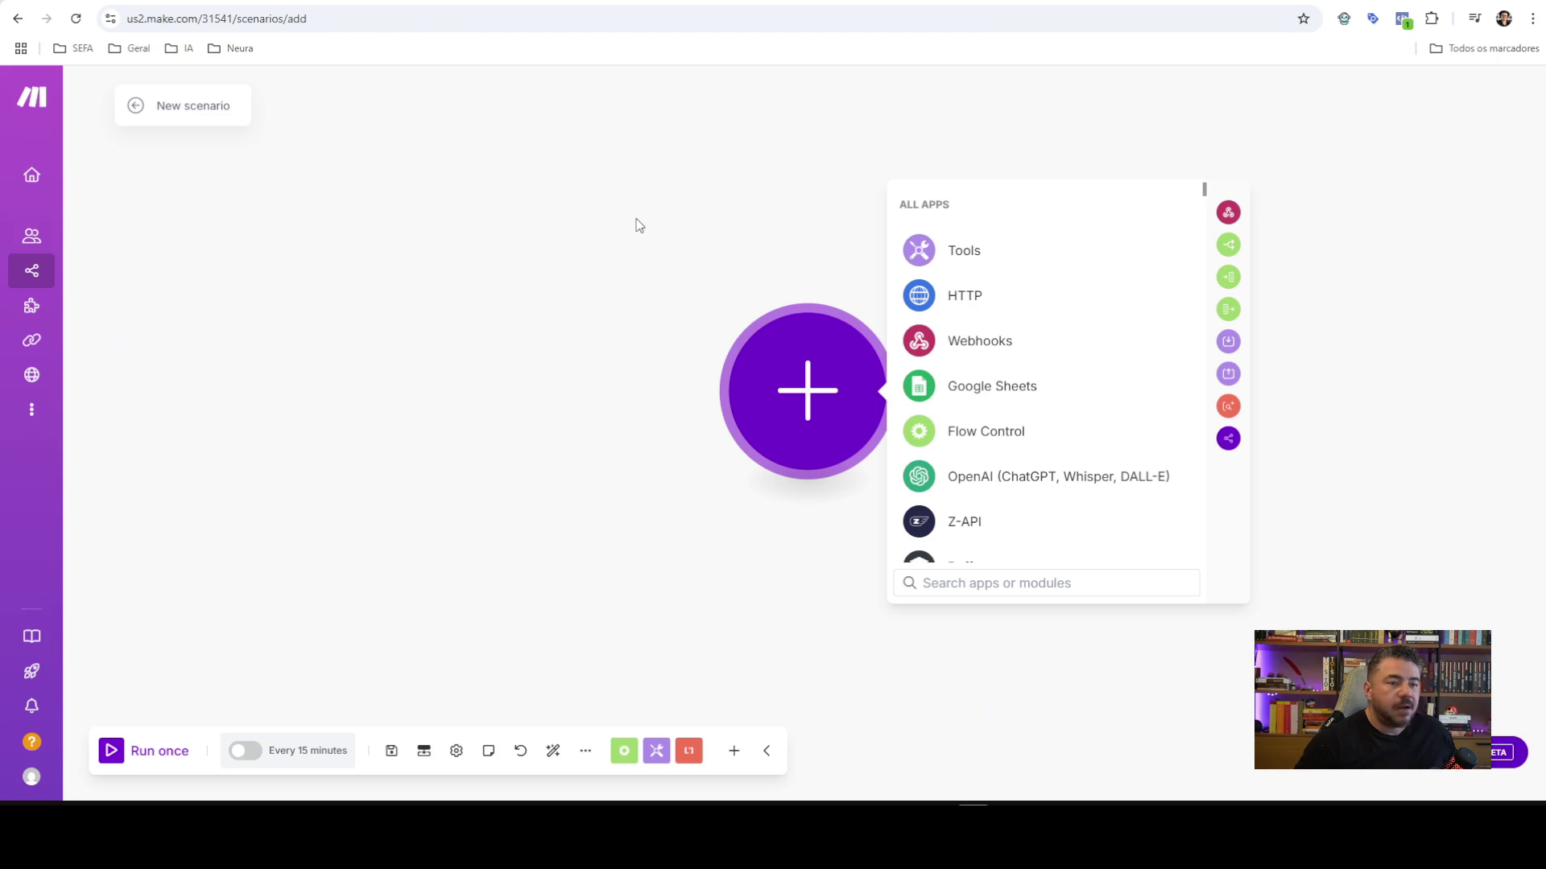Click Every 15 minutes schedule label
1546x869 pixels.
[x=308, y=751]
